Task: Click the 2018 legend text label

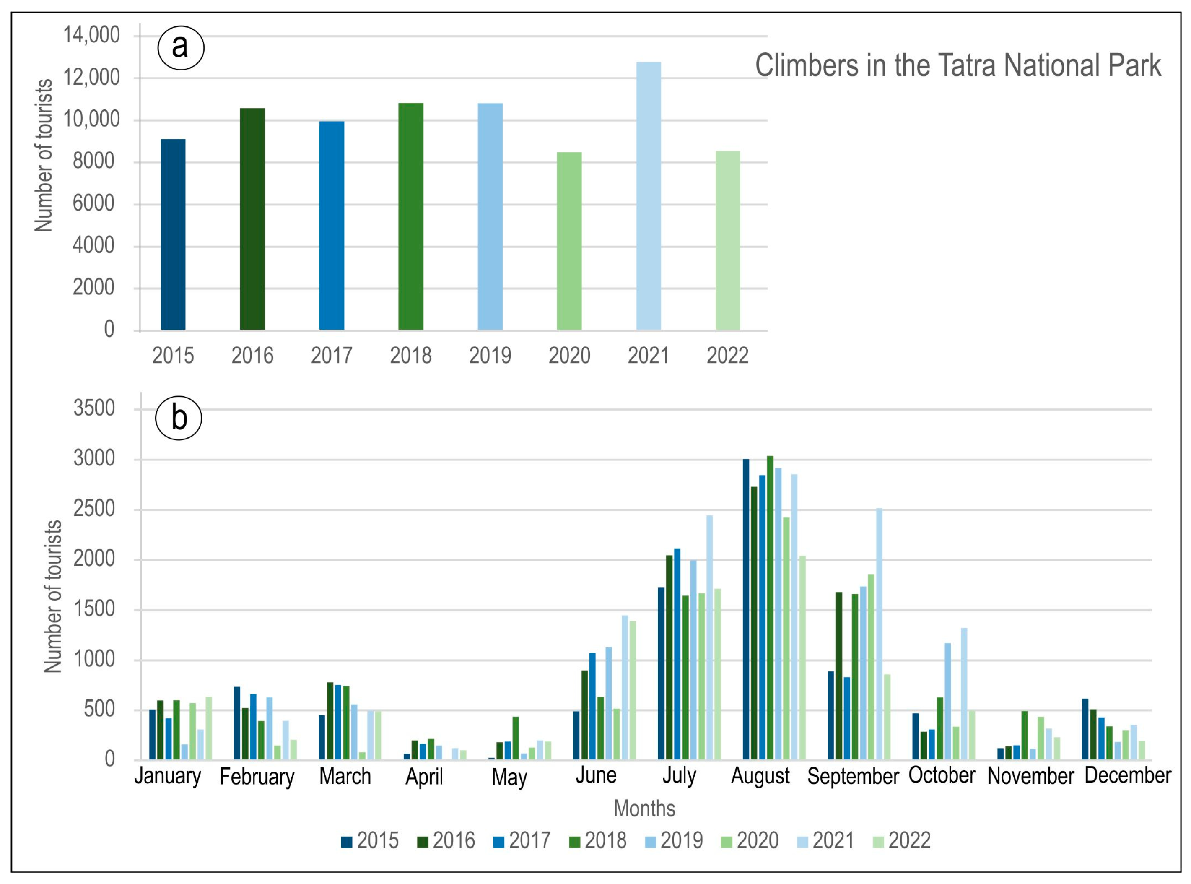Action: pyautogui.click(x=605, y=841)
